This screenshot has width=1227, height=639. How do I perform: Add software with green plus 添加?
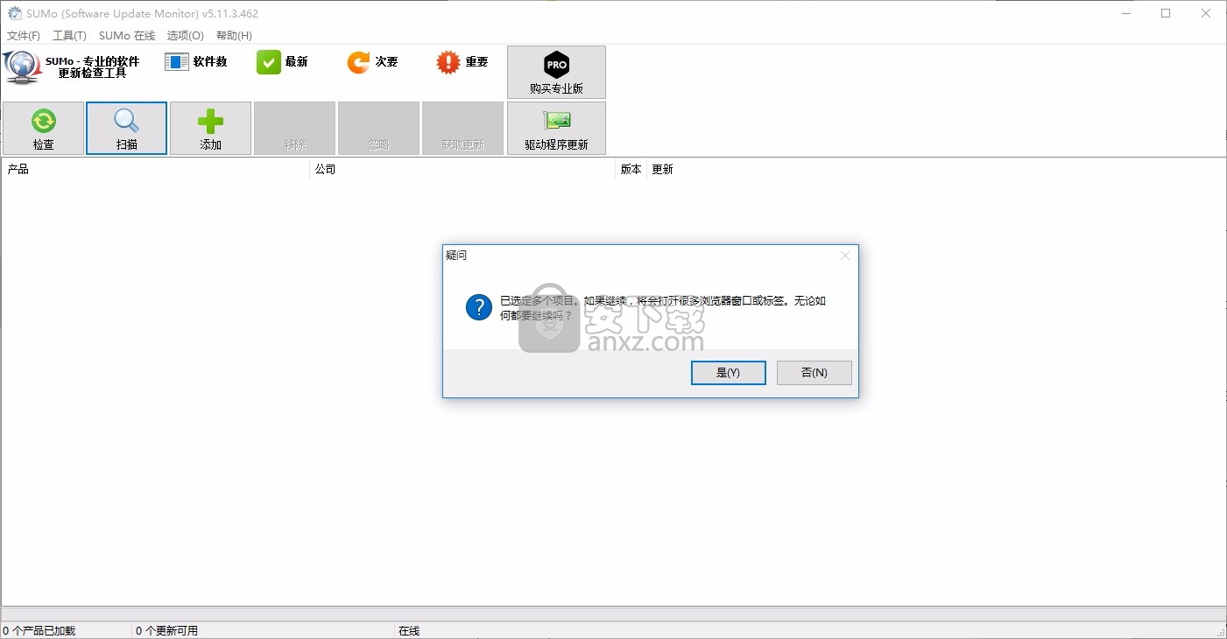(x=210, y=129)
